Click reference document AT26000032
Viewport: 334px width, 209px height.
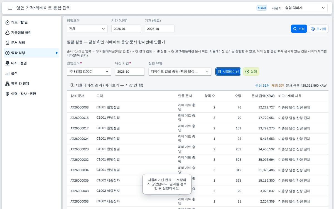[80, 160]
